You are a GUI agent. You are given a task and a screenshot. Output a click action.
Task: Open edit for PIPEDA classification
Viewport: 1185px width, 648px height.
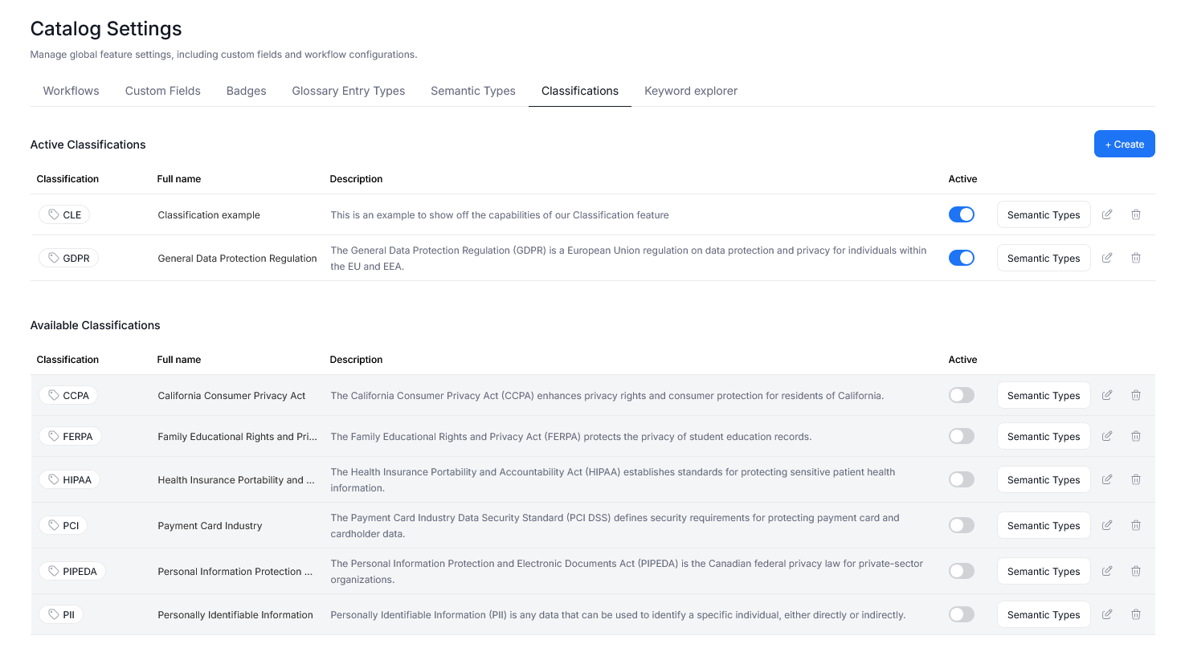[1107, 571]
